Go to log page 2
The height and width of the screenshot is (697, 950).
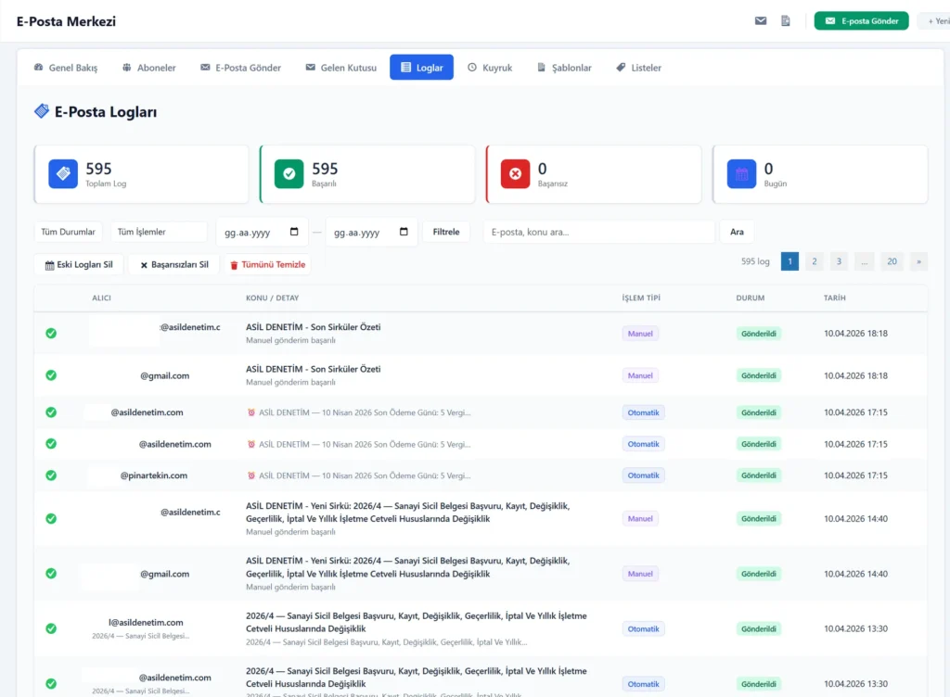point(815,261)
